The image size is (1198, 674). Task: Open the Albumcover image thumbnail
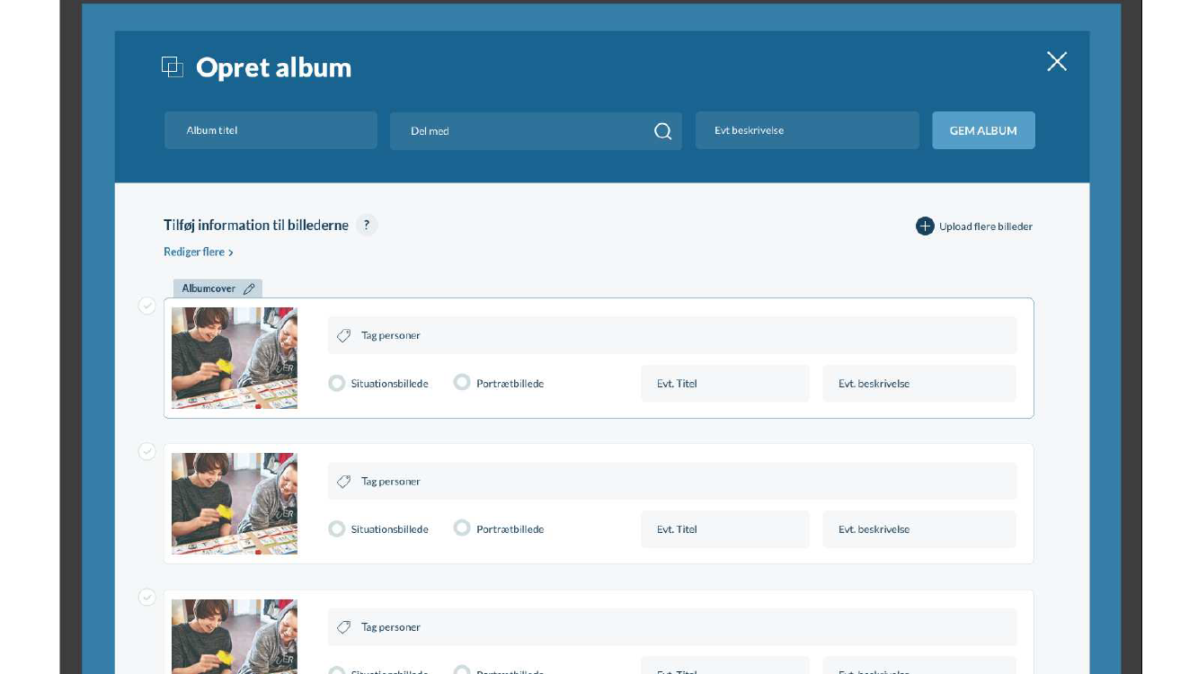(235, 359)
